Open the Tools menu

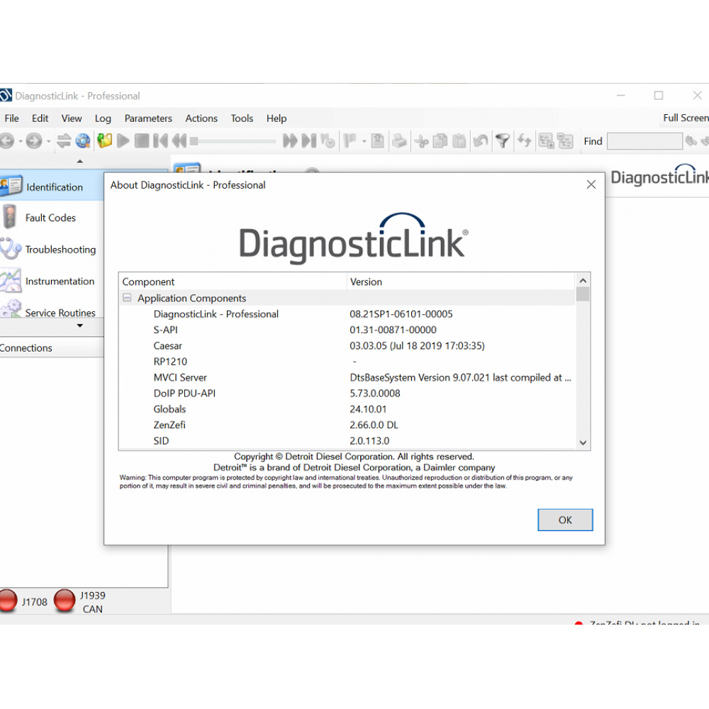242,118
